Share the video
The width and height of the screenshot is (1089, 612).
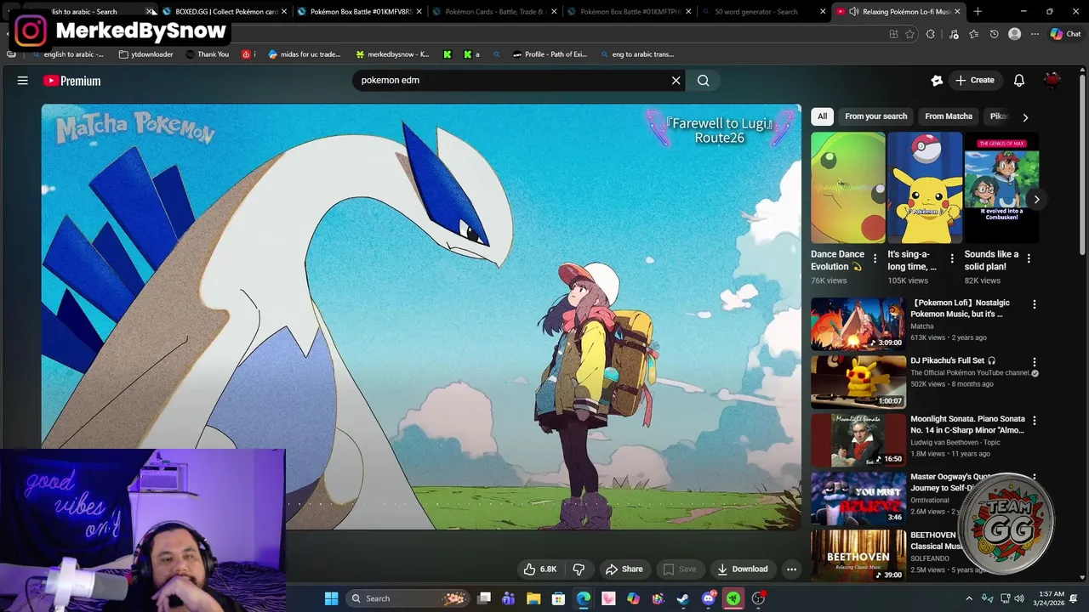click(624, 569)
